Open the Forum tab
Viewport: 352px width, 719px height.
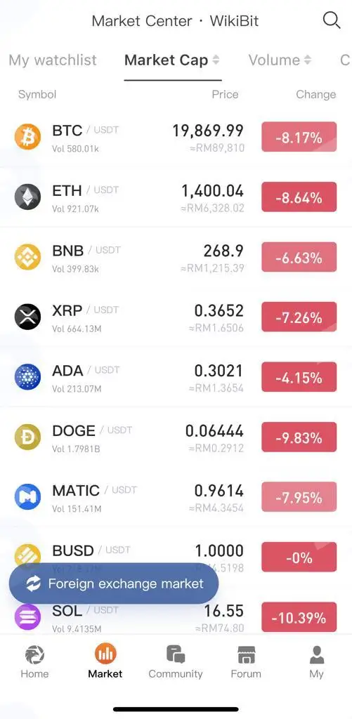(x=246, y=661)
